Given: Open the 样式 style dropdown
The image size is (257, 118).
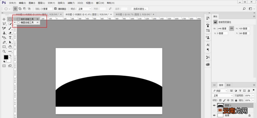Looking at the screenshot, I should tap(84, 9).
